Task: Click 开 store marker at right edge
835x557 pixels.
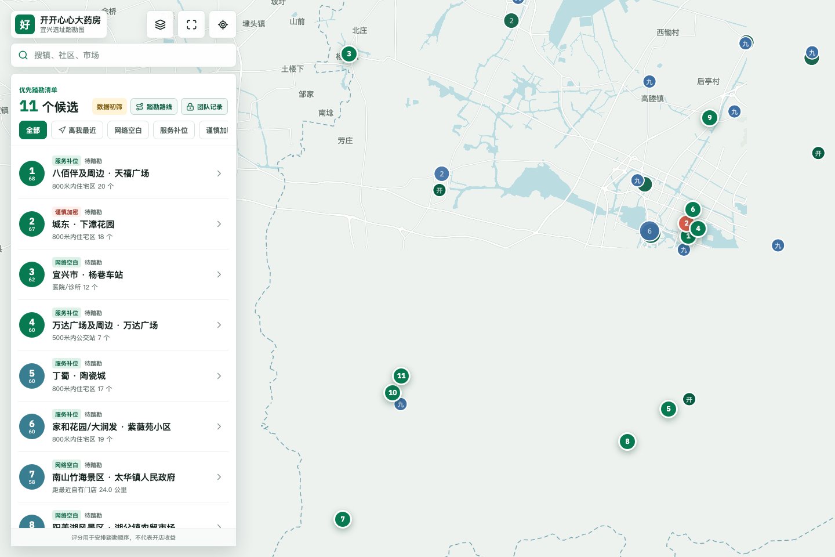Action: 818,153
